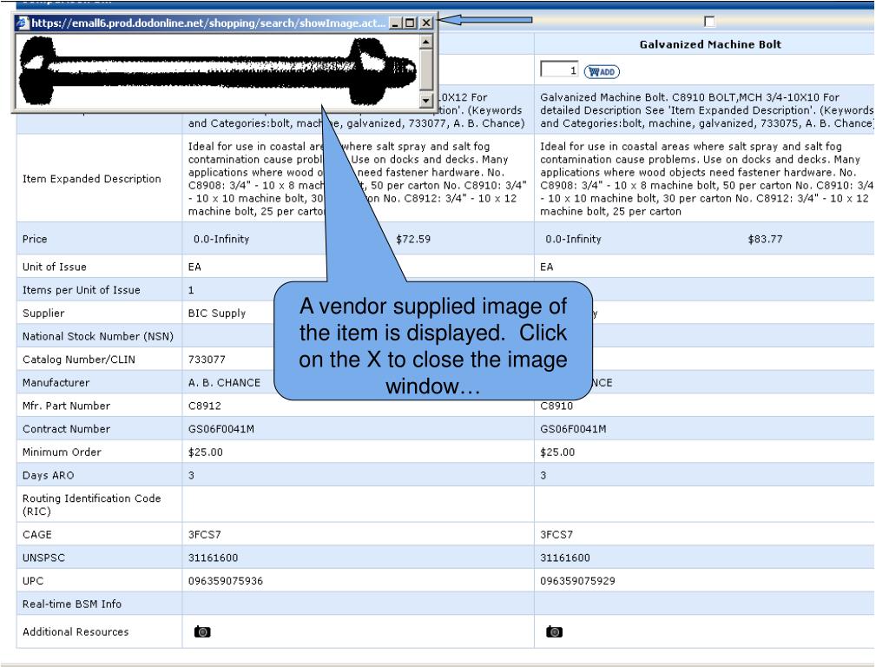Viewport: 889px width, 667px height.
Task: Click the quantity field next to ADD
Action: pos(559,69)
